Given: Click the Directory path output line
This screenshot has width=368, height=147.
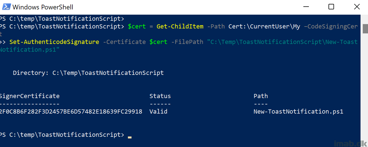Looking at the screenshot, I should 88,73.
